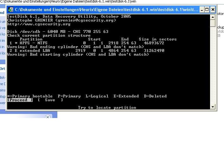Image resolution: width=224 pixels, height=162 pixels.
Task: Click the Size in sectors column header
Action: pyautogui.click(x=158, y=39)
